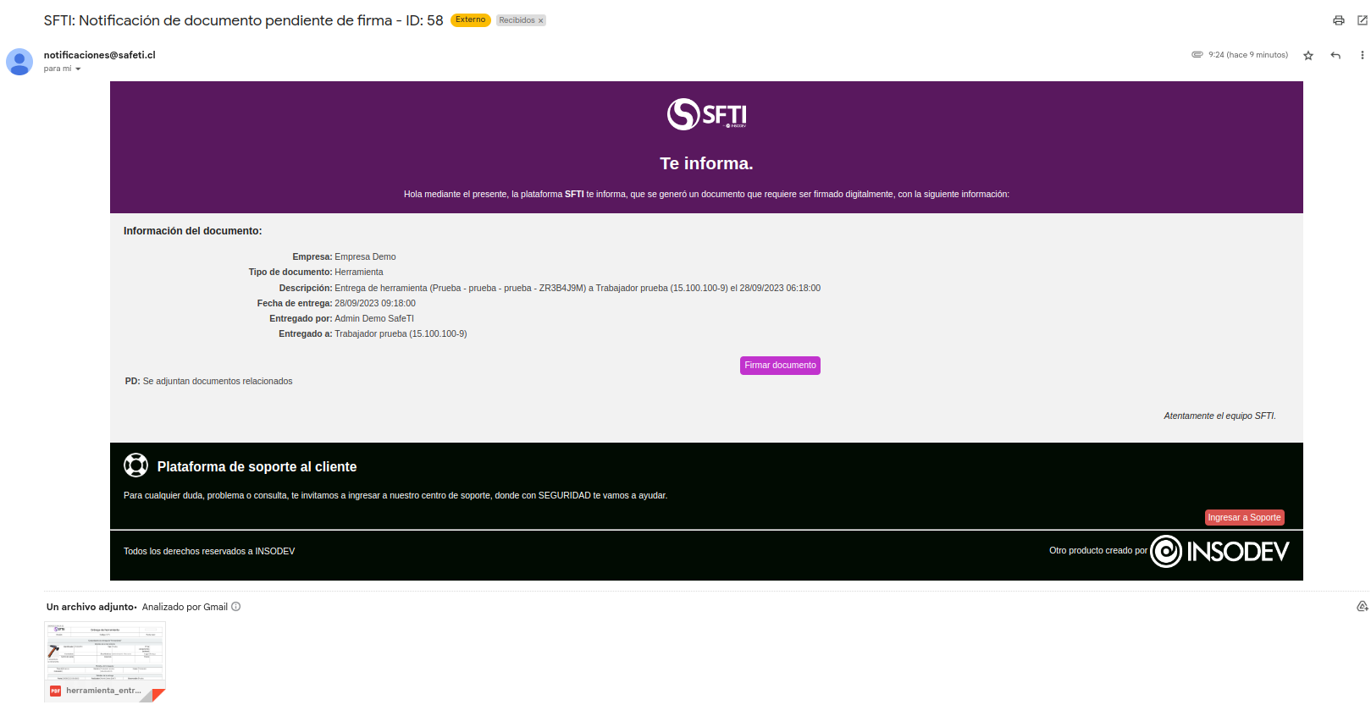Save all attachments to Drive icon

coord(1362,607)
